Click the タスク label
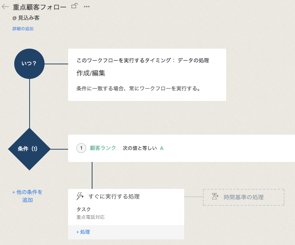 coord(83,209)
